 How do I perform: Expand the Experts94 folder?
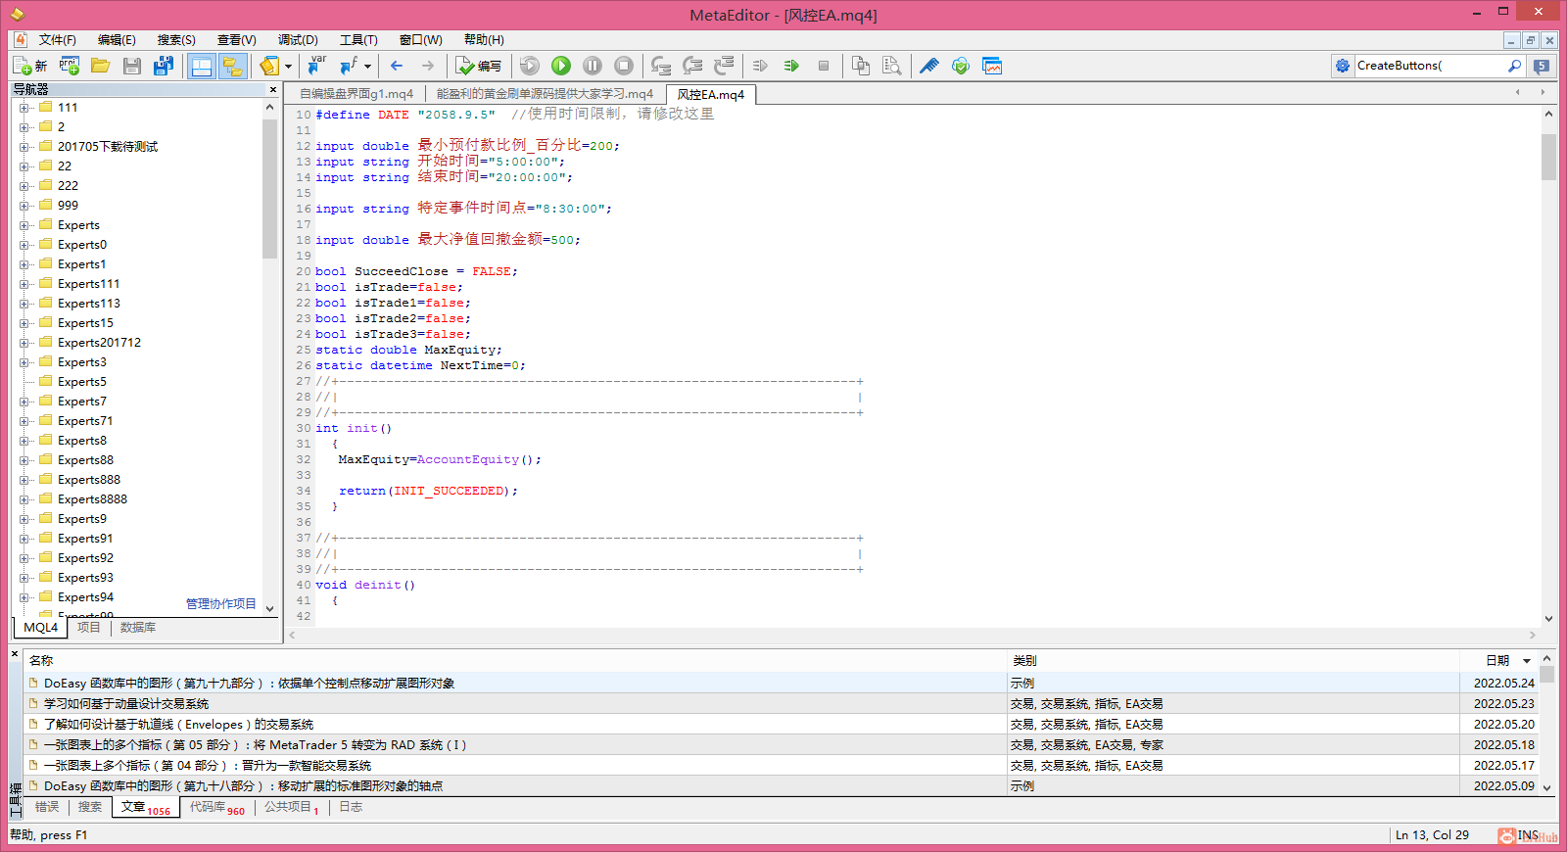[24, 597]
